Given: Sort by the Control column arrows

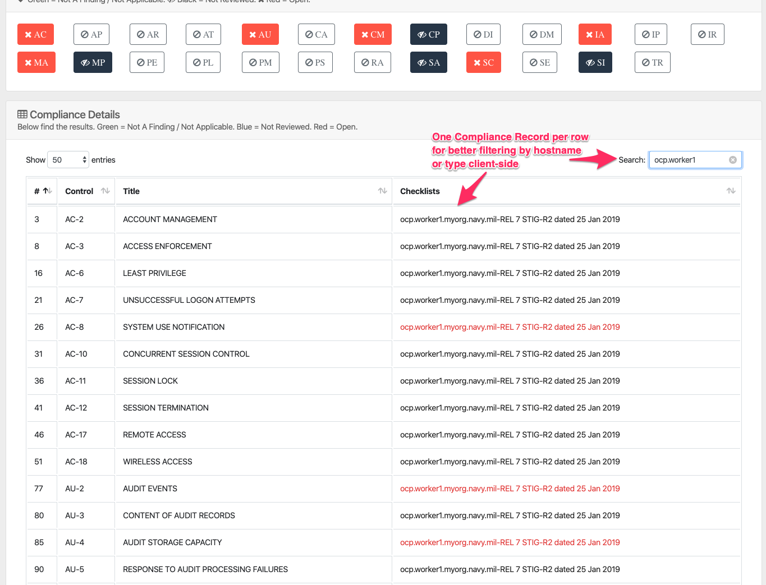Looking at the screenshot, I should 105,191.
